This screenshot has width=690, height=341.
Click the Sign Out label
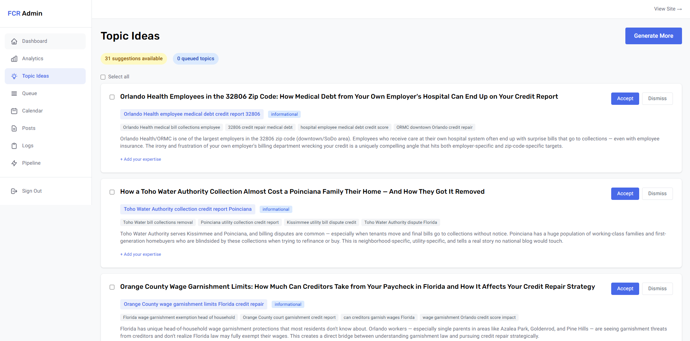[32, 191]
